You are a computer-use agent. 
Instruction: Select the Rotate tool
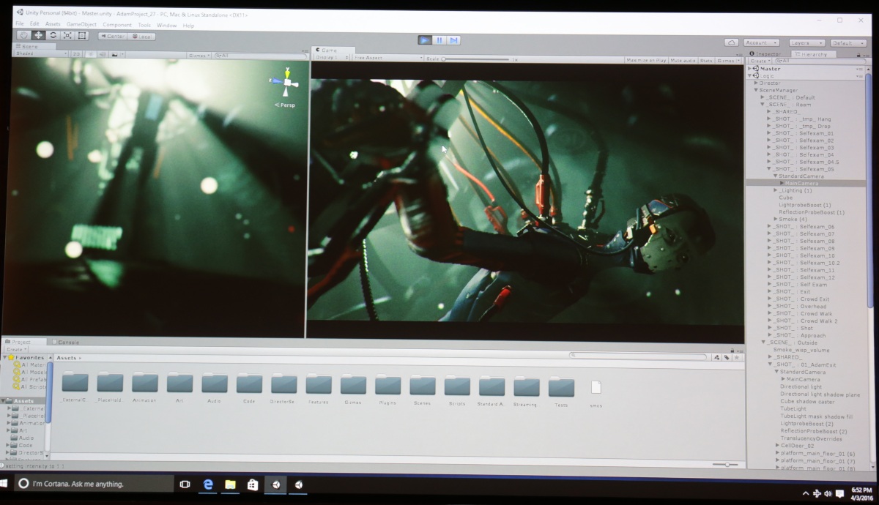53,35
